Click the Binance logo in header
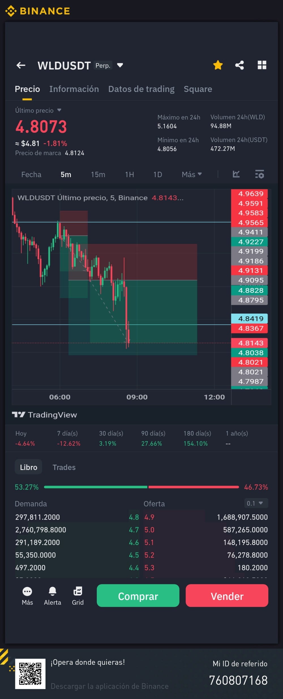This screenshot has height=699, width=283. click(x=38, y=11)
